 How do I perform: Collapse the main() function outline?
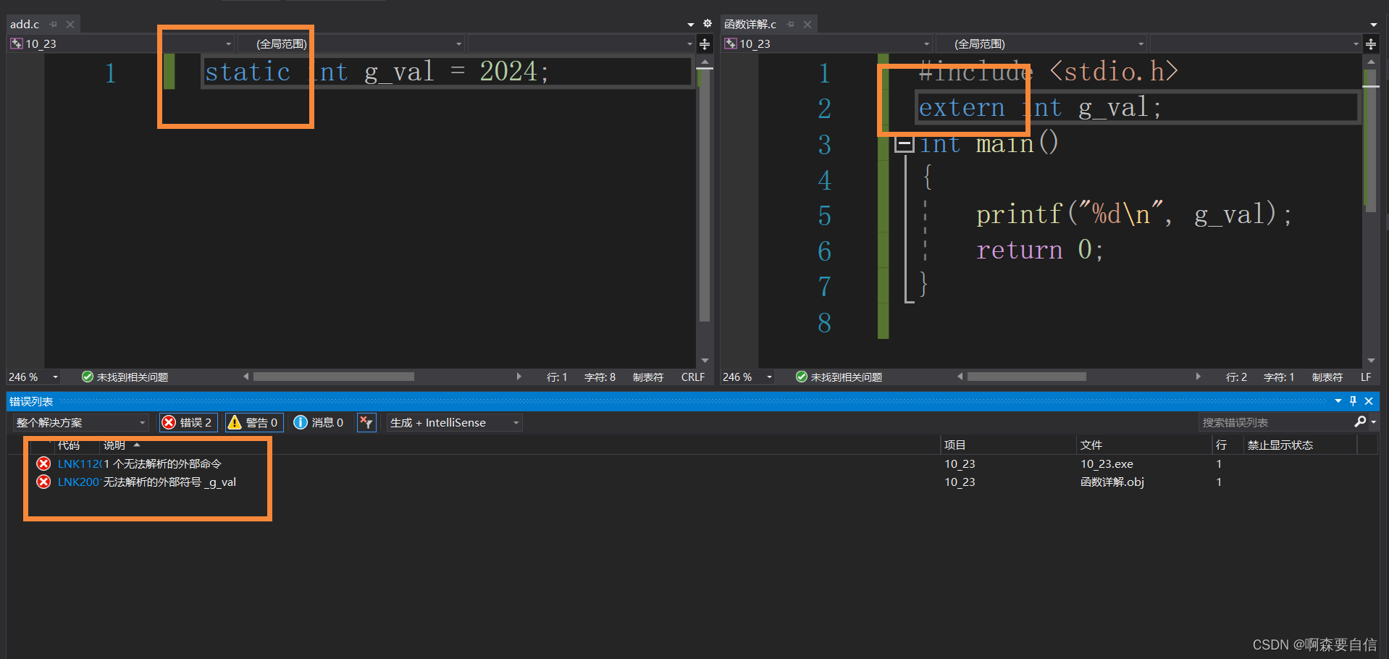(904, 144)
